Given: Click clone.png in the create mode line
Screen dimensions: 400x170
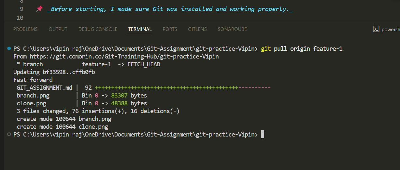Looking at the screenshot, I should click(x=93, y=127).
